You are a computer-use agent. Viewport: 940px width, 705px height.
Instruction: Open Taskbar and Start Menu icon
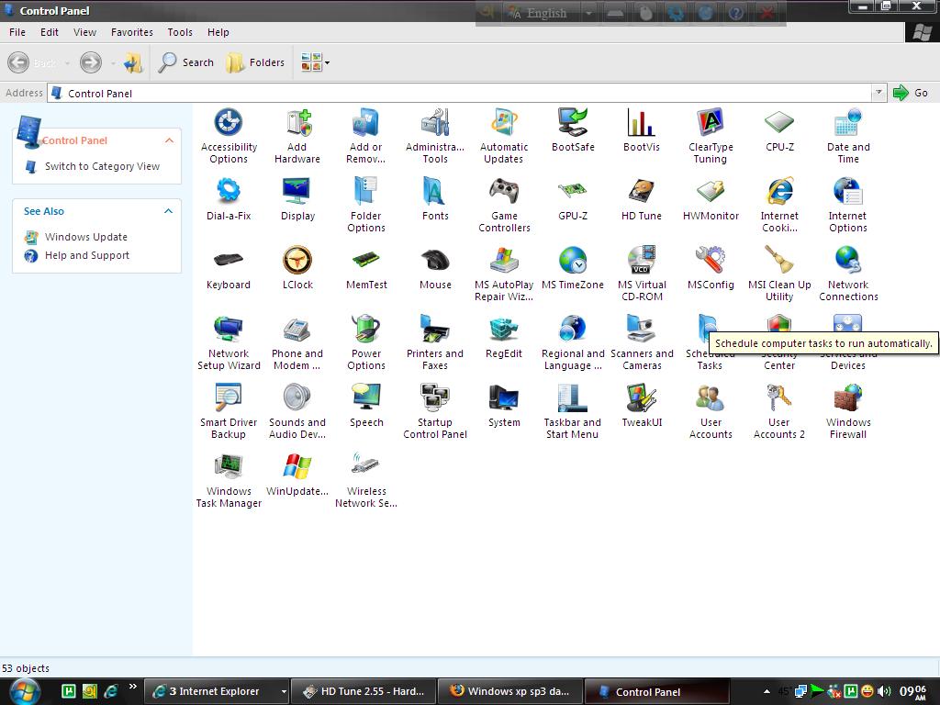tap(573, 398)
